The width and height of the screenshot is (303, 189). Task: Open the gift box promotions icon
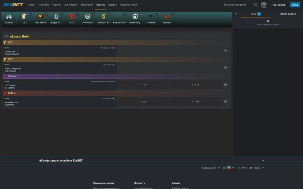(264, 5)
